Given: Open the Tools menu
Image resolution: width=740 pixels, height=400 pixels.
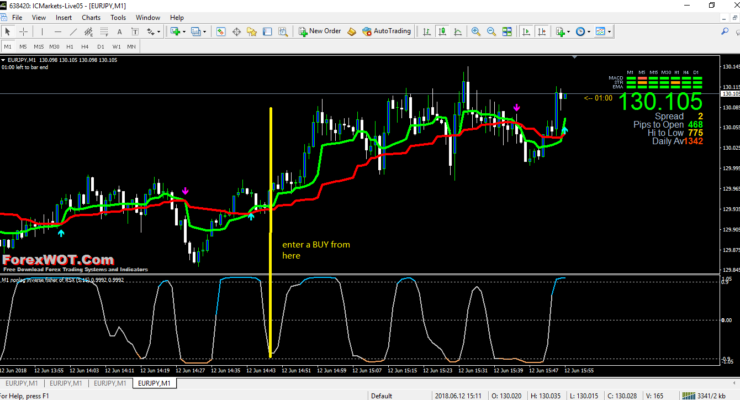Looking at the screenshot, I should (x=118, y=17).
